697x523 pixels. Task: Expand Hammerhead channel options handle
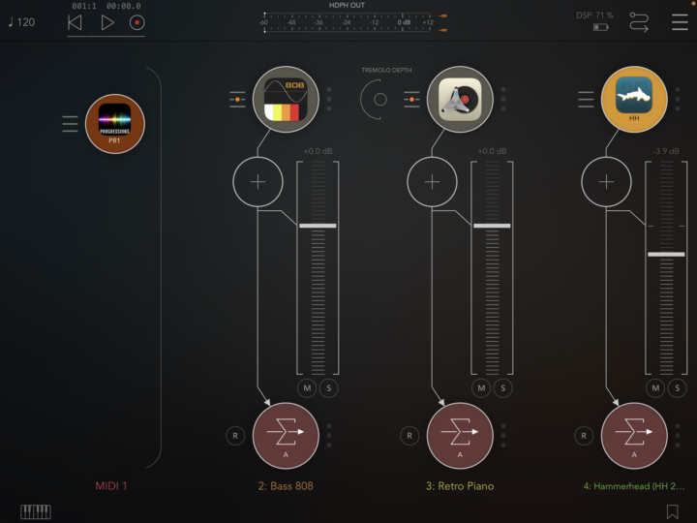586,98
